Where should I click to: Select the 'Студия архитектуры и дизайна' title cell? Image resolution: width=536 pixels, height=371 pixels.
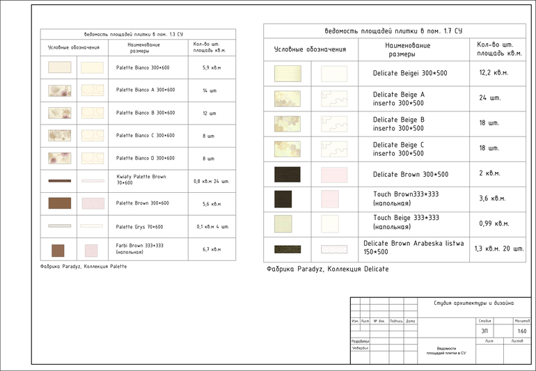tap(473, 303)
